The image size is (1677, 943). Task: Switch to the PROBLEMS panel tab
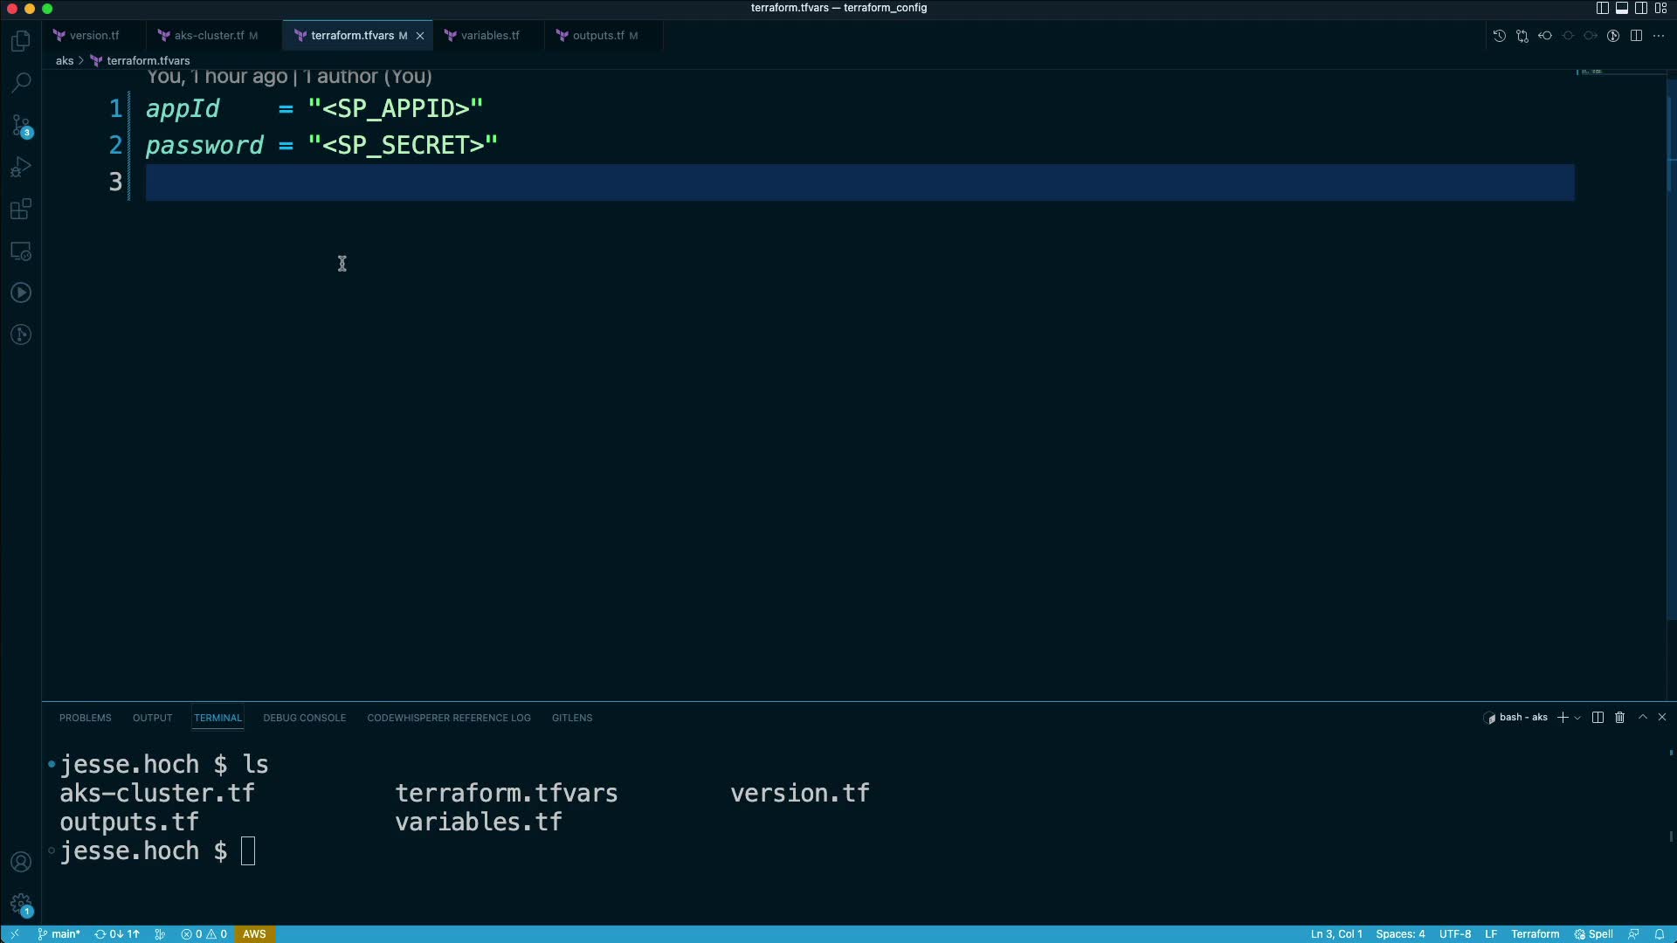[x=86, y=718]
